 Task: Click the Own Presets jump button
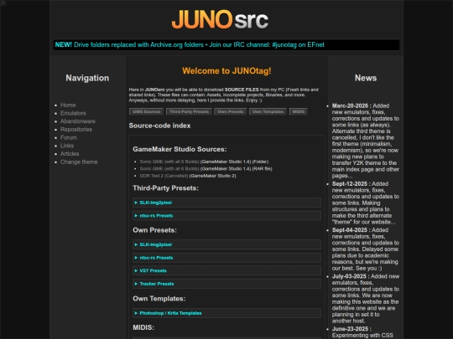(x=230, y=111)
